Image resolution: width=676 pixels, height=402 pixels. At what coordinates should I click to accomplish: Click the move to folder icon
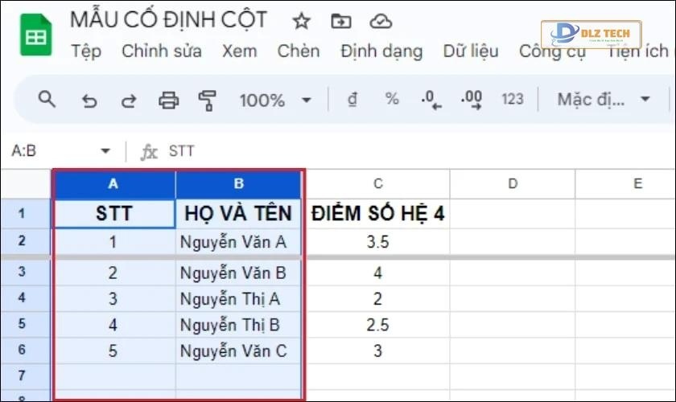click(x=341, y=21)
